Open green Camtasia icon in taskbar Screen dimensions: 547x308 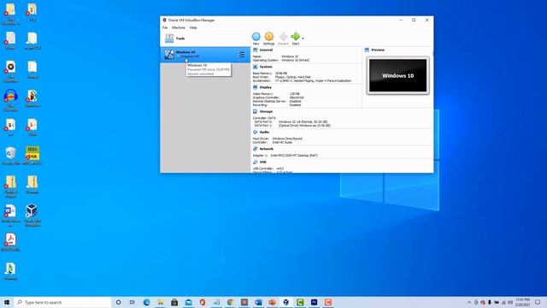(x=300, y=302)
